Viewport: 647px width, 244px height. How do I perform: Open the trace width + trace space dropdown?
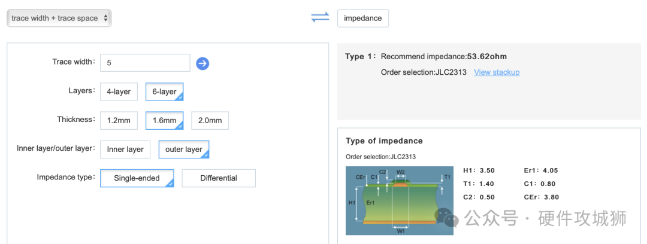point(59,18)
